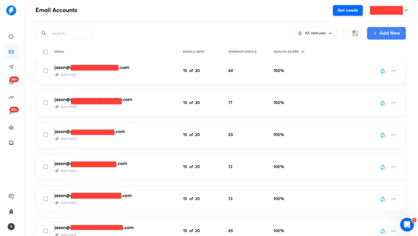Click the Instantly lightning logo

pyautogui.click(x=11, y=10)
